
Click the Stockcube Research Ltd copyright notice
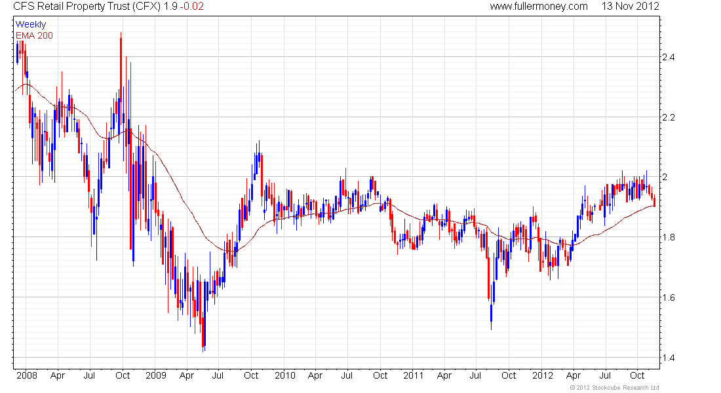point(614,388)
